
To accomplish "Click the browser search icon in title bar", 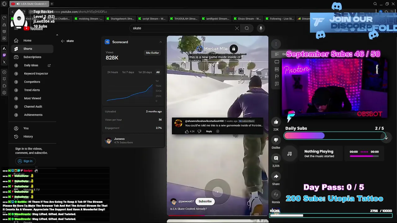I will (375, 4).
